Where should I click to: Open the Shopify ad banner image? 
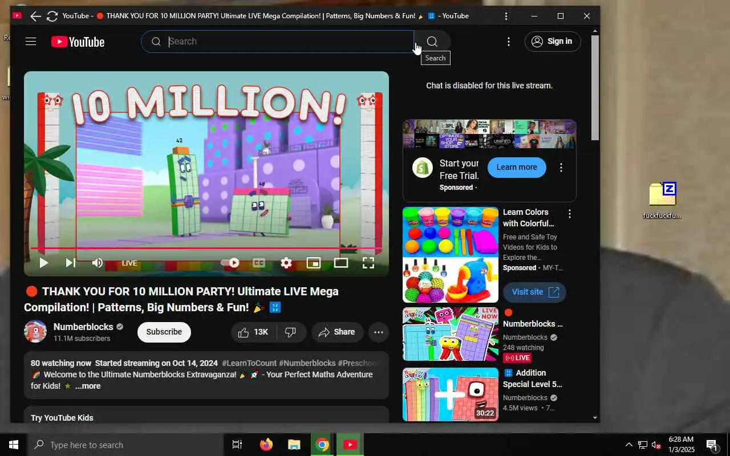tap(489, 134)
